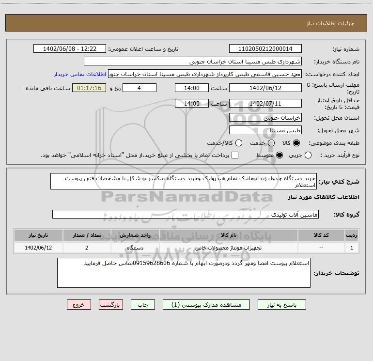Click the تعداد / مقدار column header
The image size is (373, 361).
pyautogui.click(x=87, y=235)
